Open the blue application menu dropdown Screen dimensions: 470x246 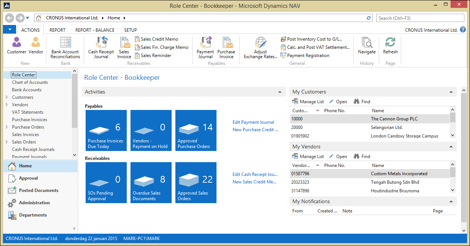pos(9,30)
